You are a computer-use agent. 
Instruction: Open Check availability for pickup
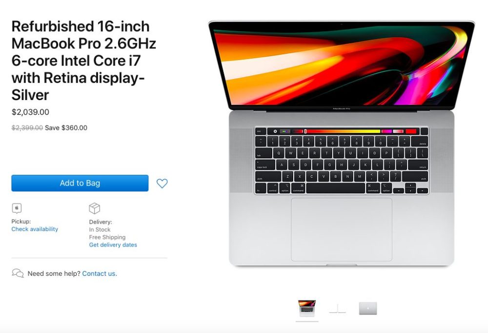click(35, 229)
